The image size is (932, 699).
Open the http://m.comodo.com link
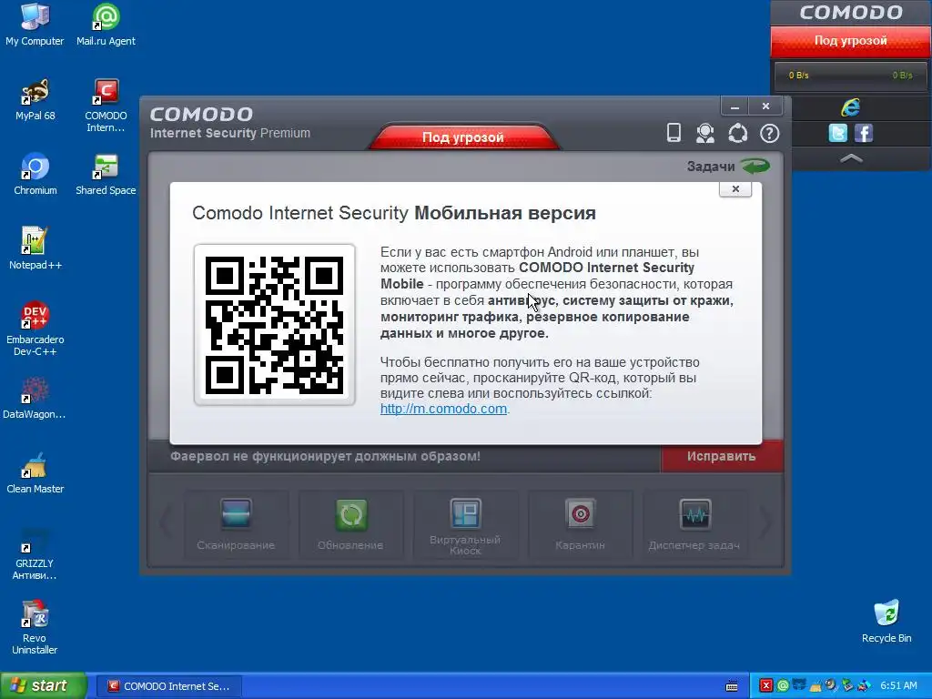(x=443, y=409)
